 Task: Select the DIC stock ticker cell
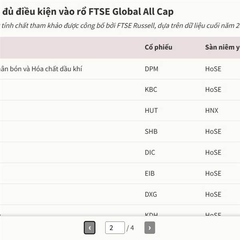coord(150,152)
